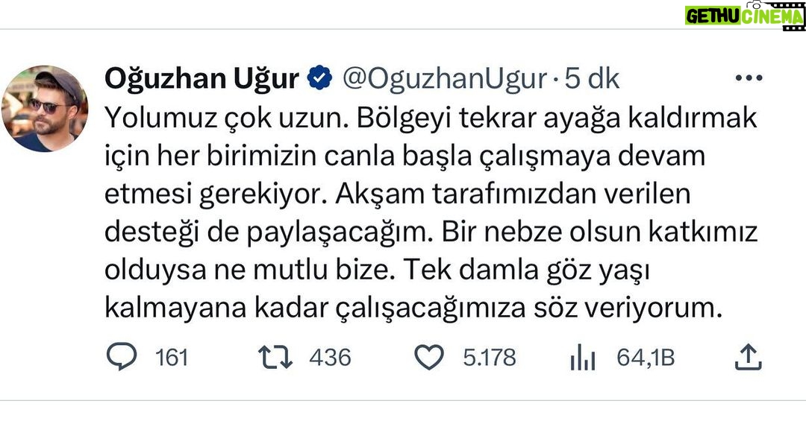This screenshot has height=421, width=806.
Task: Click the tweet text starting 'Yolumuz çok uzun'
Action: pyautogui.click(x=431, y=212)
